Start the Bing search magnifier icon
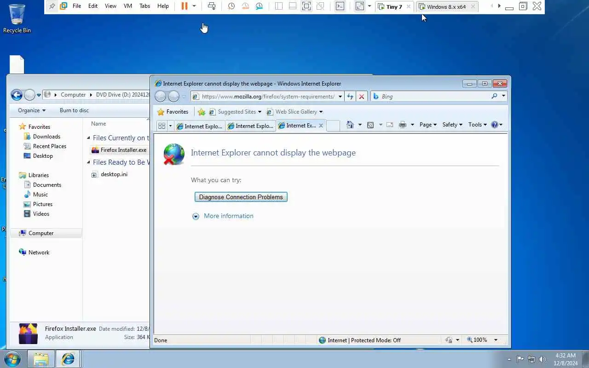Image resolution: width=589 pixels, height=368 pixels. point(494,96)
